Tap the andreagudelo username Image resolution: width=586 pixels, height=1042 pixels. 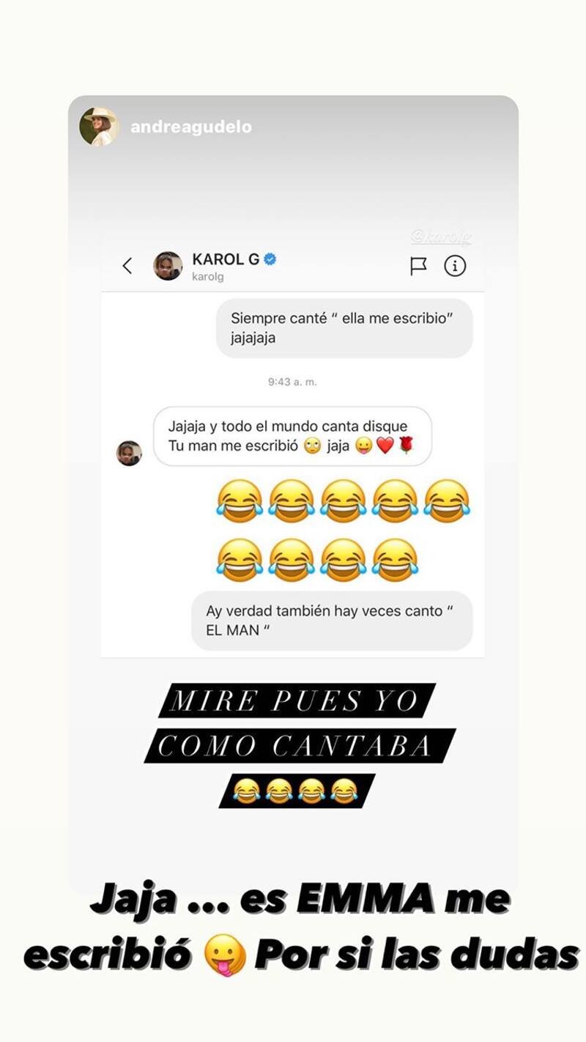coord(190,127)
